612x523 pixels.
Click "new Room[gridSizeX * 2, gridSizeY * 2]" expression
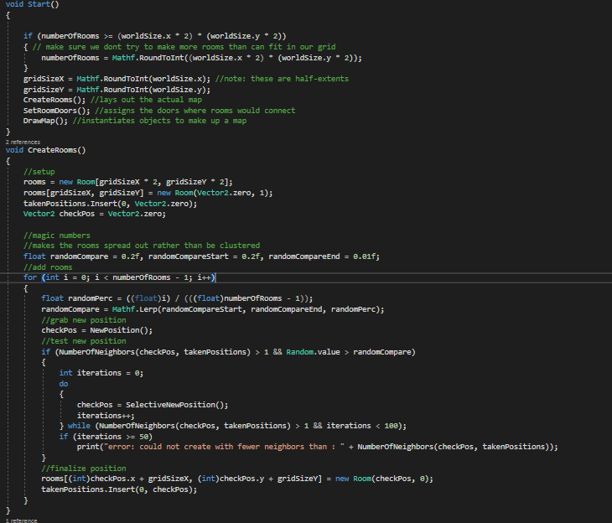click(x=143, y=182)
